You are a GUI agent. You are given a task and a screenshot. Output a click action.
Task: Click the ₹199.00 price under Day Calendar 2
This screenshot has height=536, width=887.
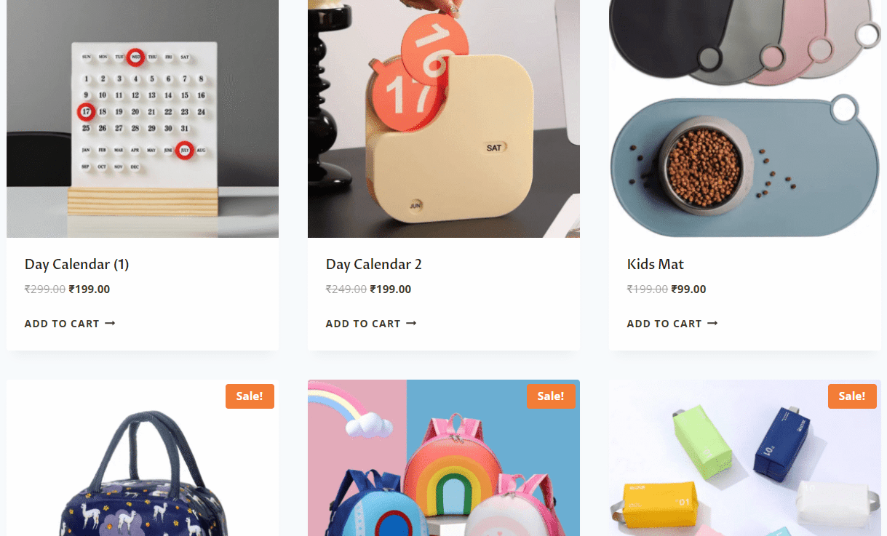tap(391, 289)
